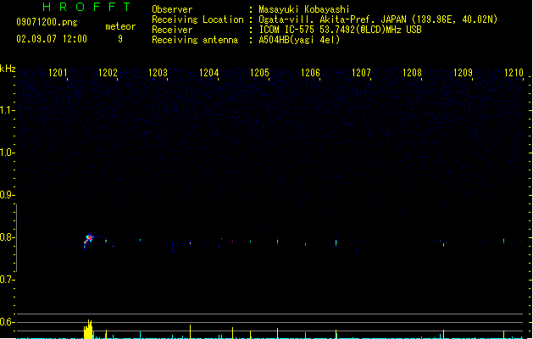Viewport: 533px width, 339px height.
Task: Click the 0.6 kHz frequency label
Action: [x=7, y=322]
